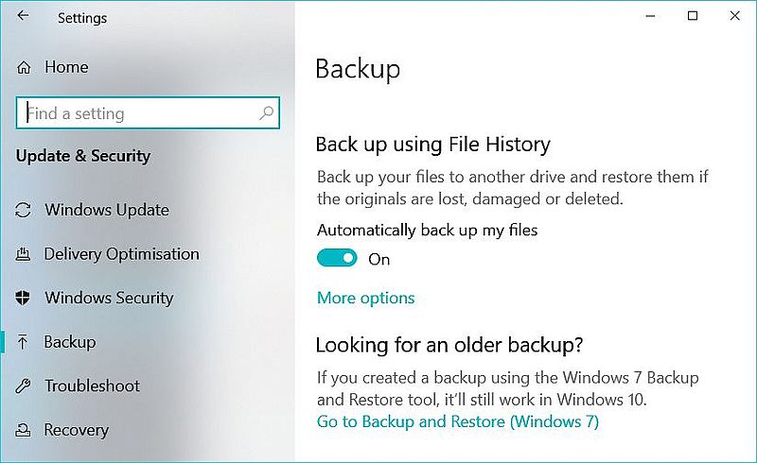This screenshot has height=463, width=757.
Task: Click the Windows Security shield icon
Action: [24, 298]
